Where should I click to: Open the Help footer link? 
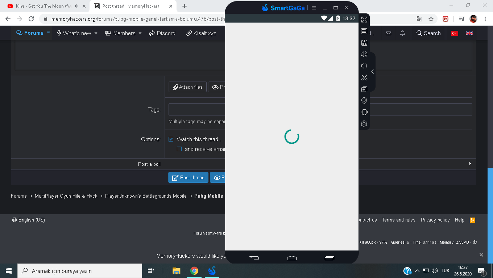[x=460, y=220]
